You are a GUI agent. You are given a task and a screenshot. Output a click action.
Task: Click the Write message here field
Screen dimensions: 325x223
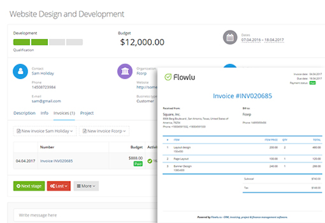(86, 215)
